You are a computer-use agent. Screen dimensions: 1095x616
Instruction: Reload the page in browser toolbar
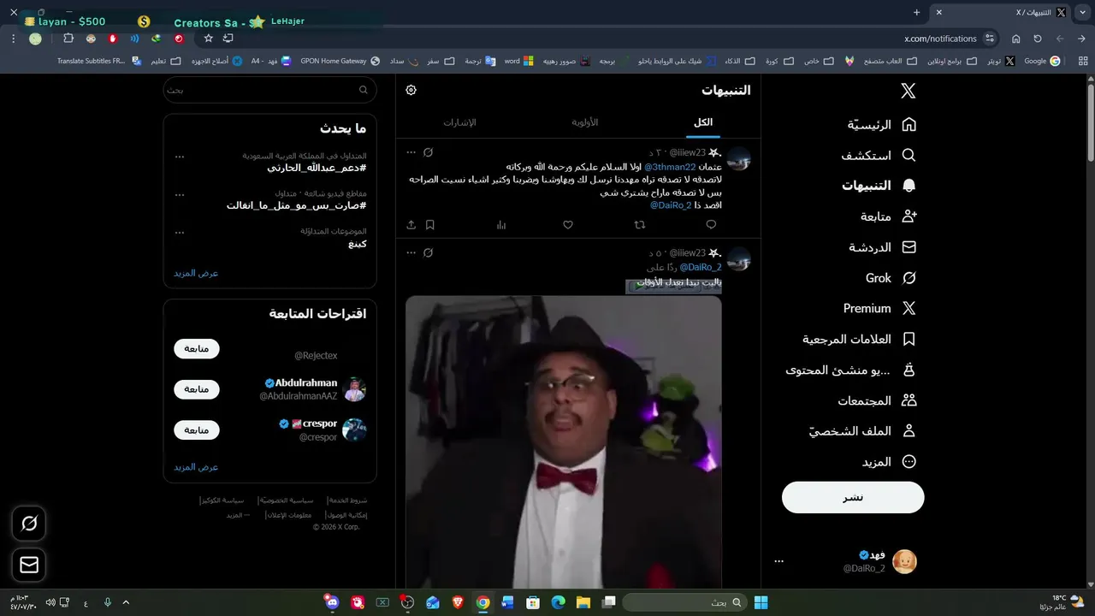click(1038, 38)
